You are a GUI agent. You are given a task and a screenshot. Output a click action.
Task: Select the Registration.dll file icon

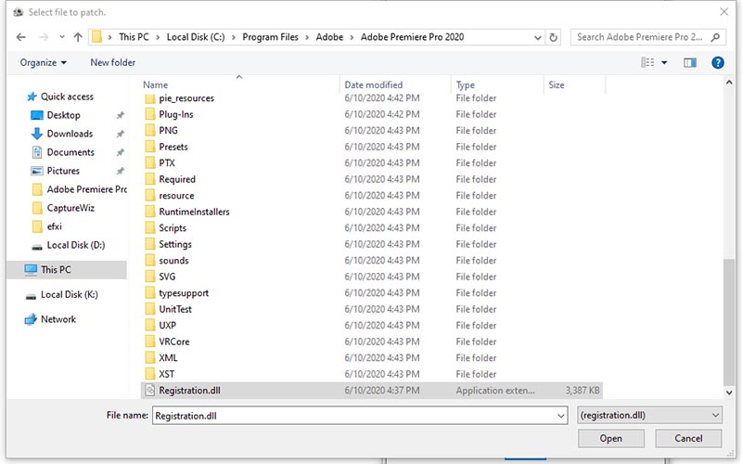pyautogui.click(x=150, y=390)
